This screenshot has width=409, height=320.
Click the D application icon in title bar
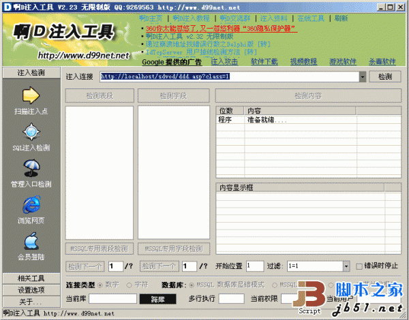(7, 7)
